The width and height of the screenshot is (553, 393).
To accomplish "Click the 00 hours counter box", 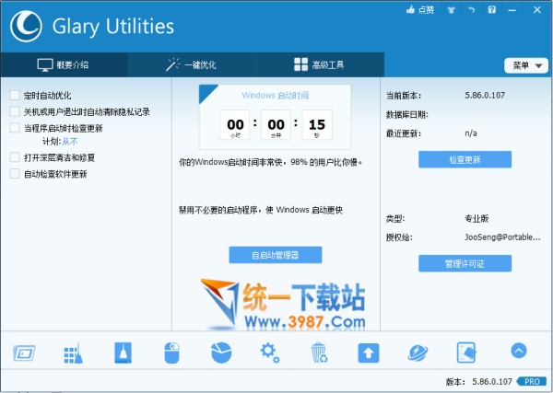I will click(x=235, y=124).
